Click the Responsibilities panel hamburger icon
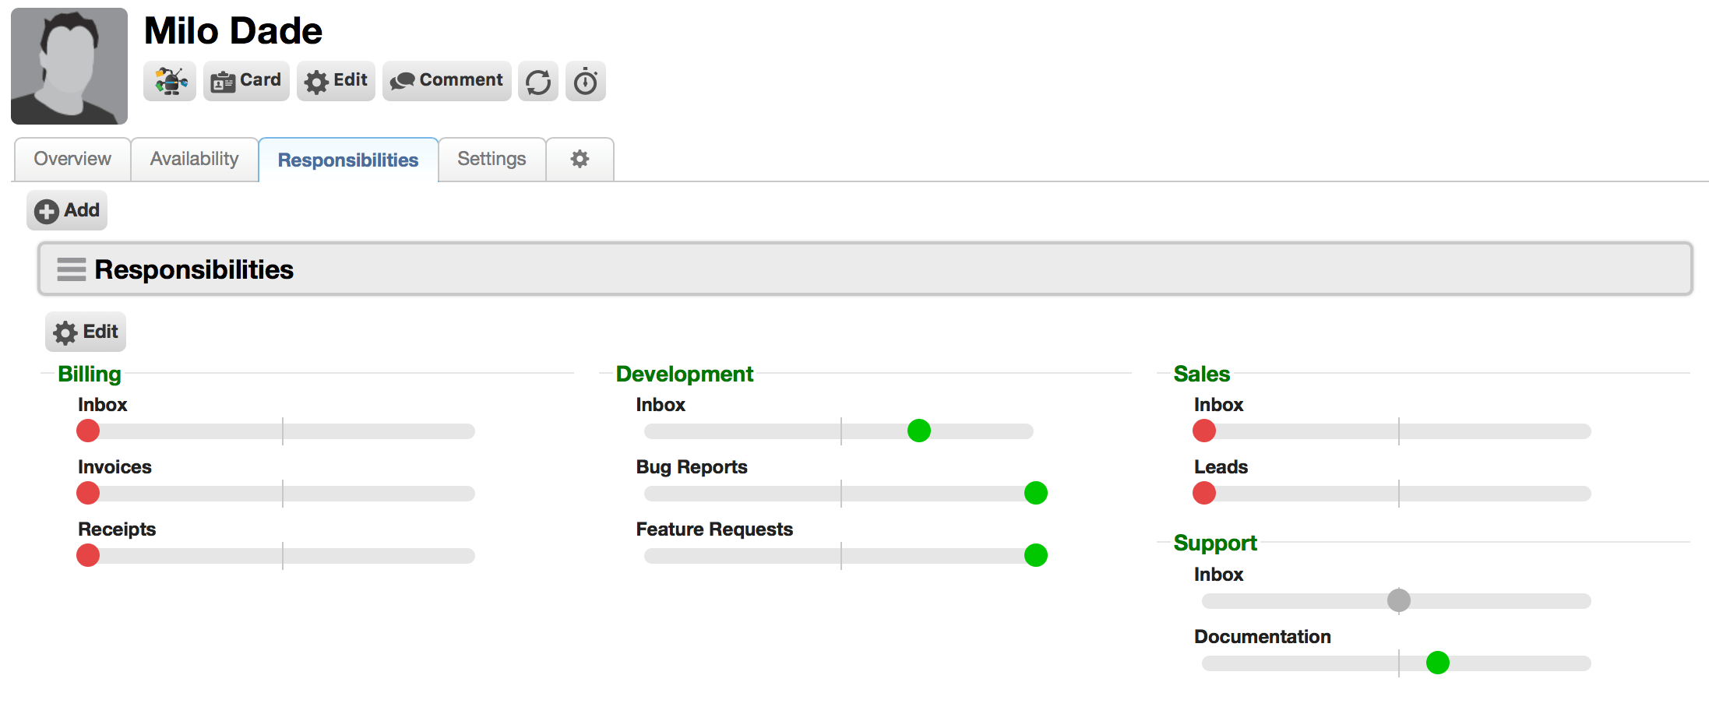The height and width of the screenshot is (721, 1709). coord(72,269)
